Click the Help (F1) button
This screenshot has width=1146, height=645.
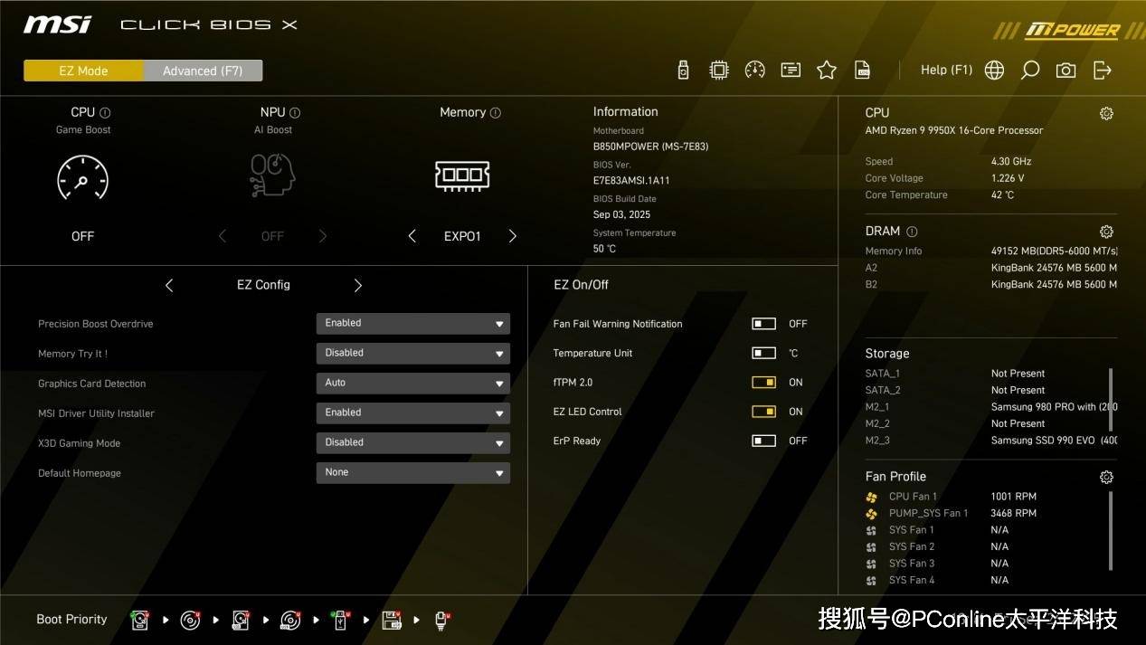point(945,70)
